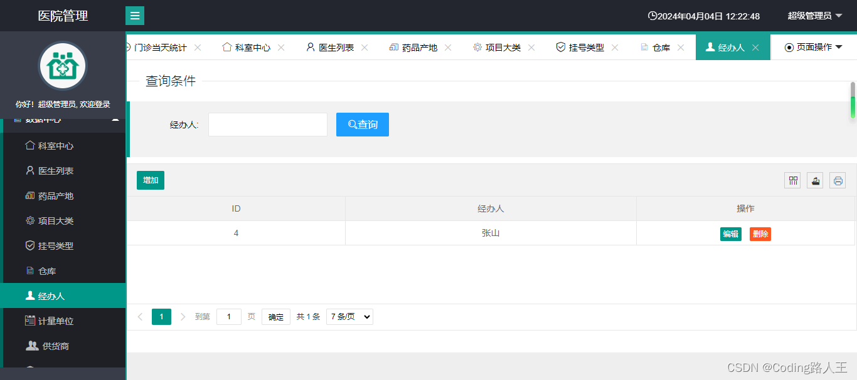The image size is (857, 380).
Task: Collapse the 数据中心 sidebar group arrow
Action: (x=115, y=119)
